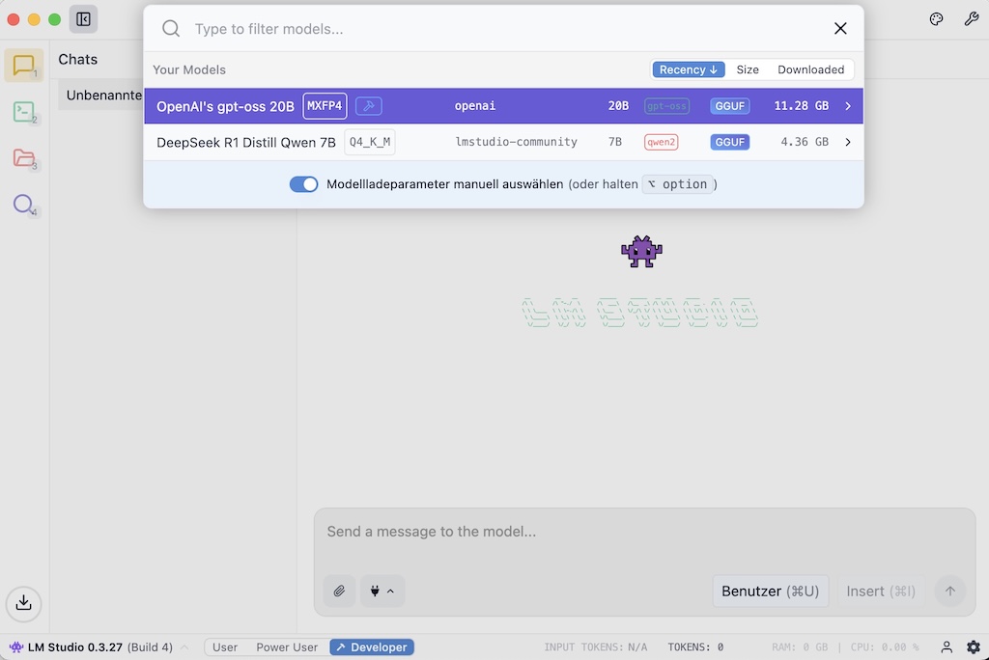
Task: Toggle the sidebar panel icon
Action: tap(83, 19)
